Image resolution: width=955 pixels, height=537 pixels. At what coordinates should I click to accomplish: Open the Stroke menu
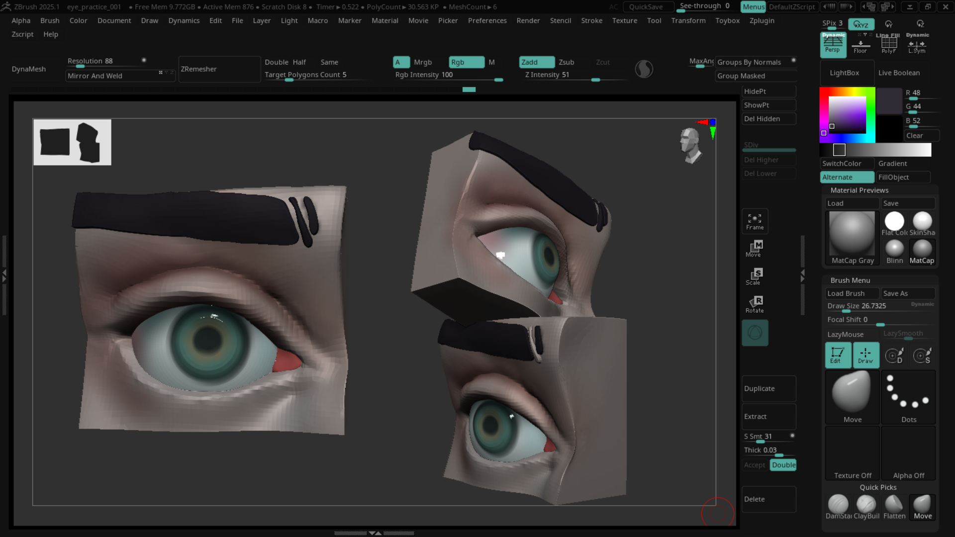[x=591, y=20]
